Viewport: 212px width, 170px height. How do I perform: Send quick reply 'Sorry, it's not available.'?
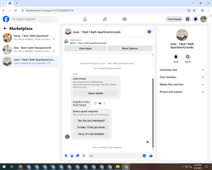91,134
